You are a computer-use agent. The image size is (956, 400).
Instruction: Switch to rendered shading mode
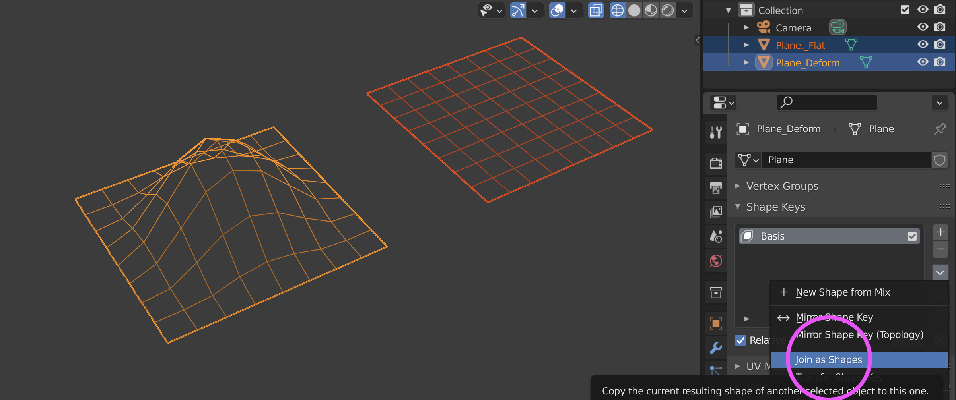668,10
